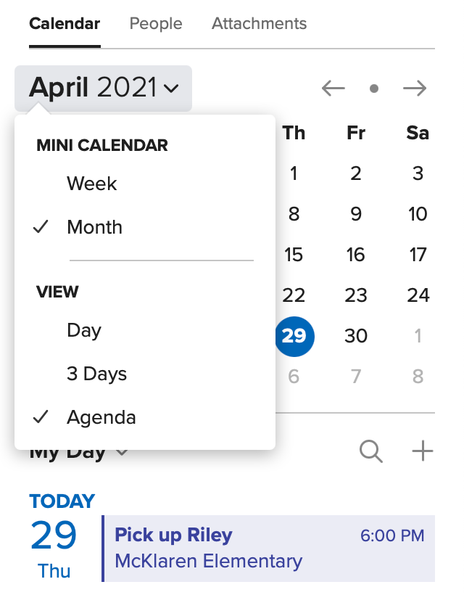464x595 pixels.
Task: Select highlighted date 29 in calendar
Action: pos(294,336)
